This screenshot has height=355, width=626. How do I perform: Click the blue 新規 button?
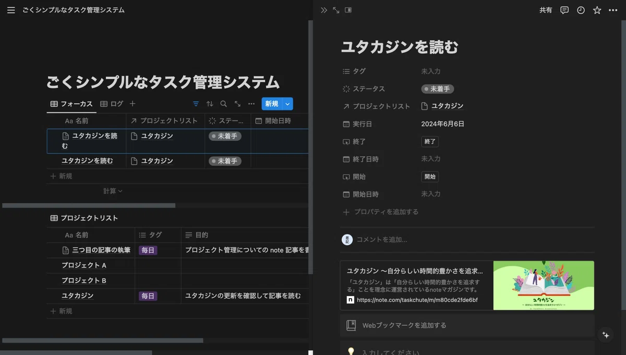(272, 104)
